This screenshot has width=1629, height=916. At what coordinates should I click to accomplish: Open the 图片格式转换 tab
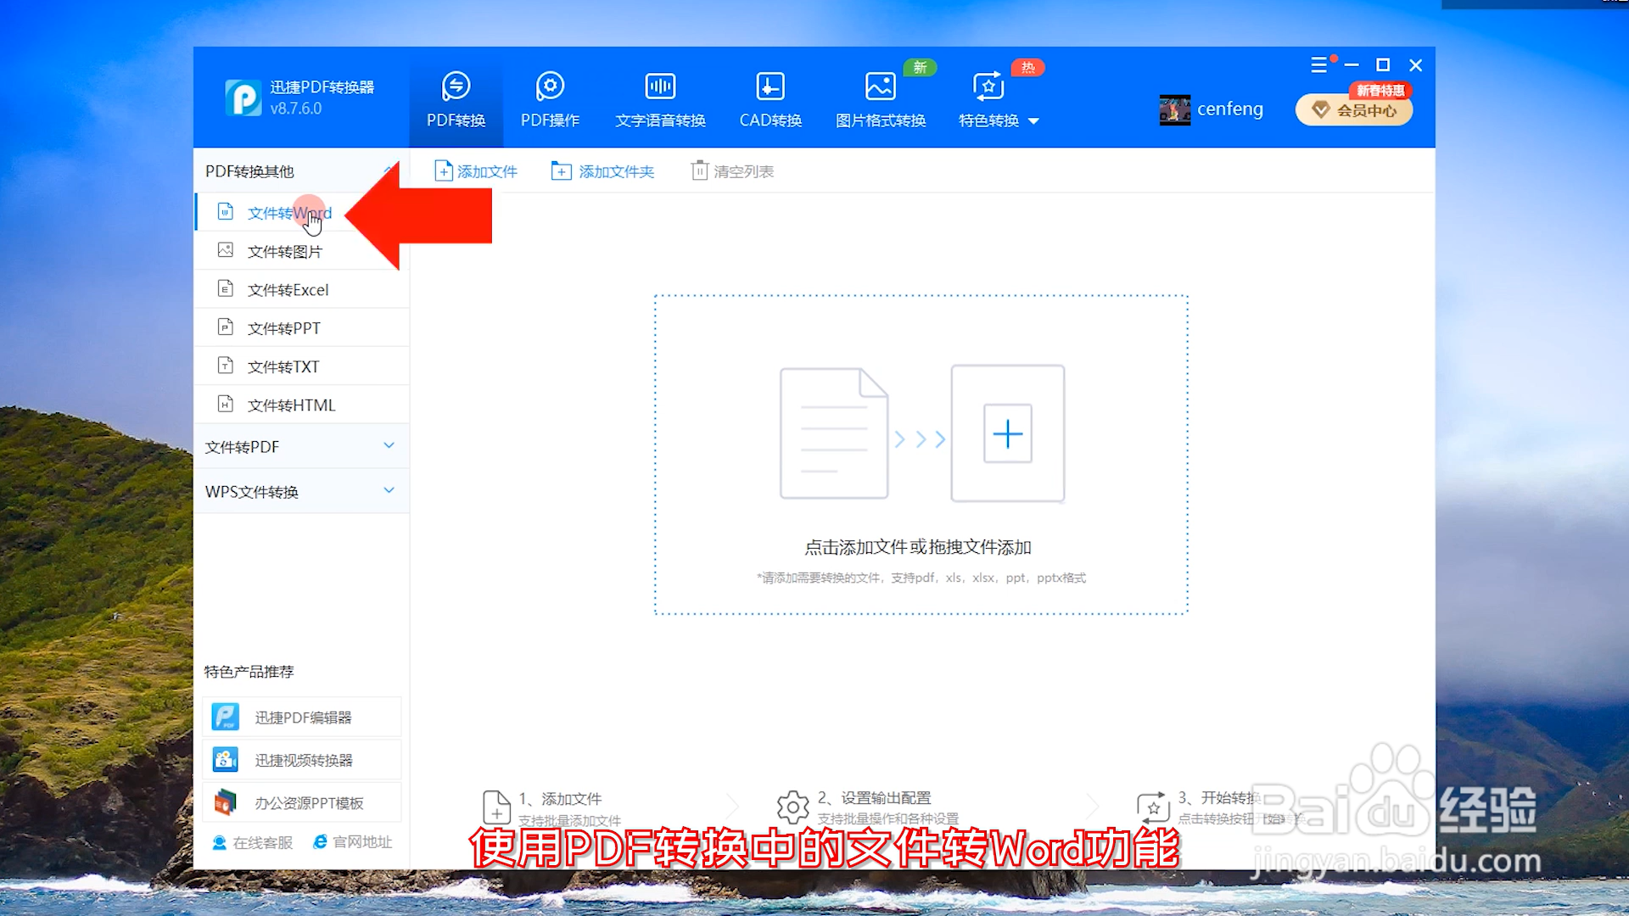pos(881,100)
